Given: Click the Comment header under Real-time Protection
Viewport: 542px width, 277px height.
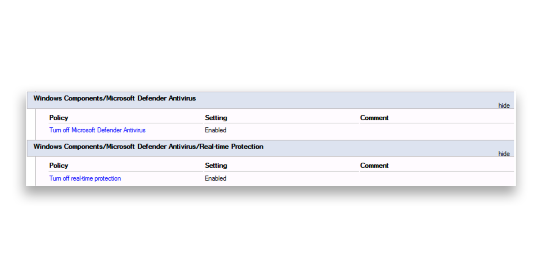Looking at the screenshot, I should [x=374, y=165].
